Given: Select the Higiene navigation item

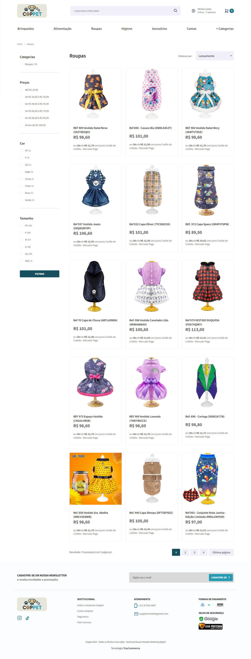Looking at the screenshot, I should 127,29.
